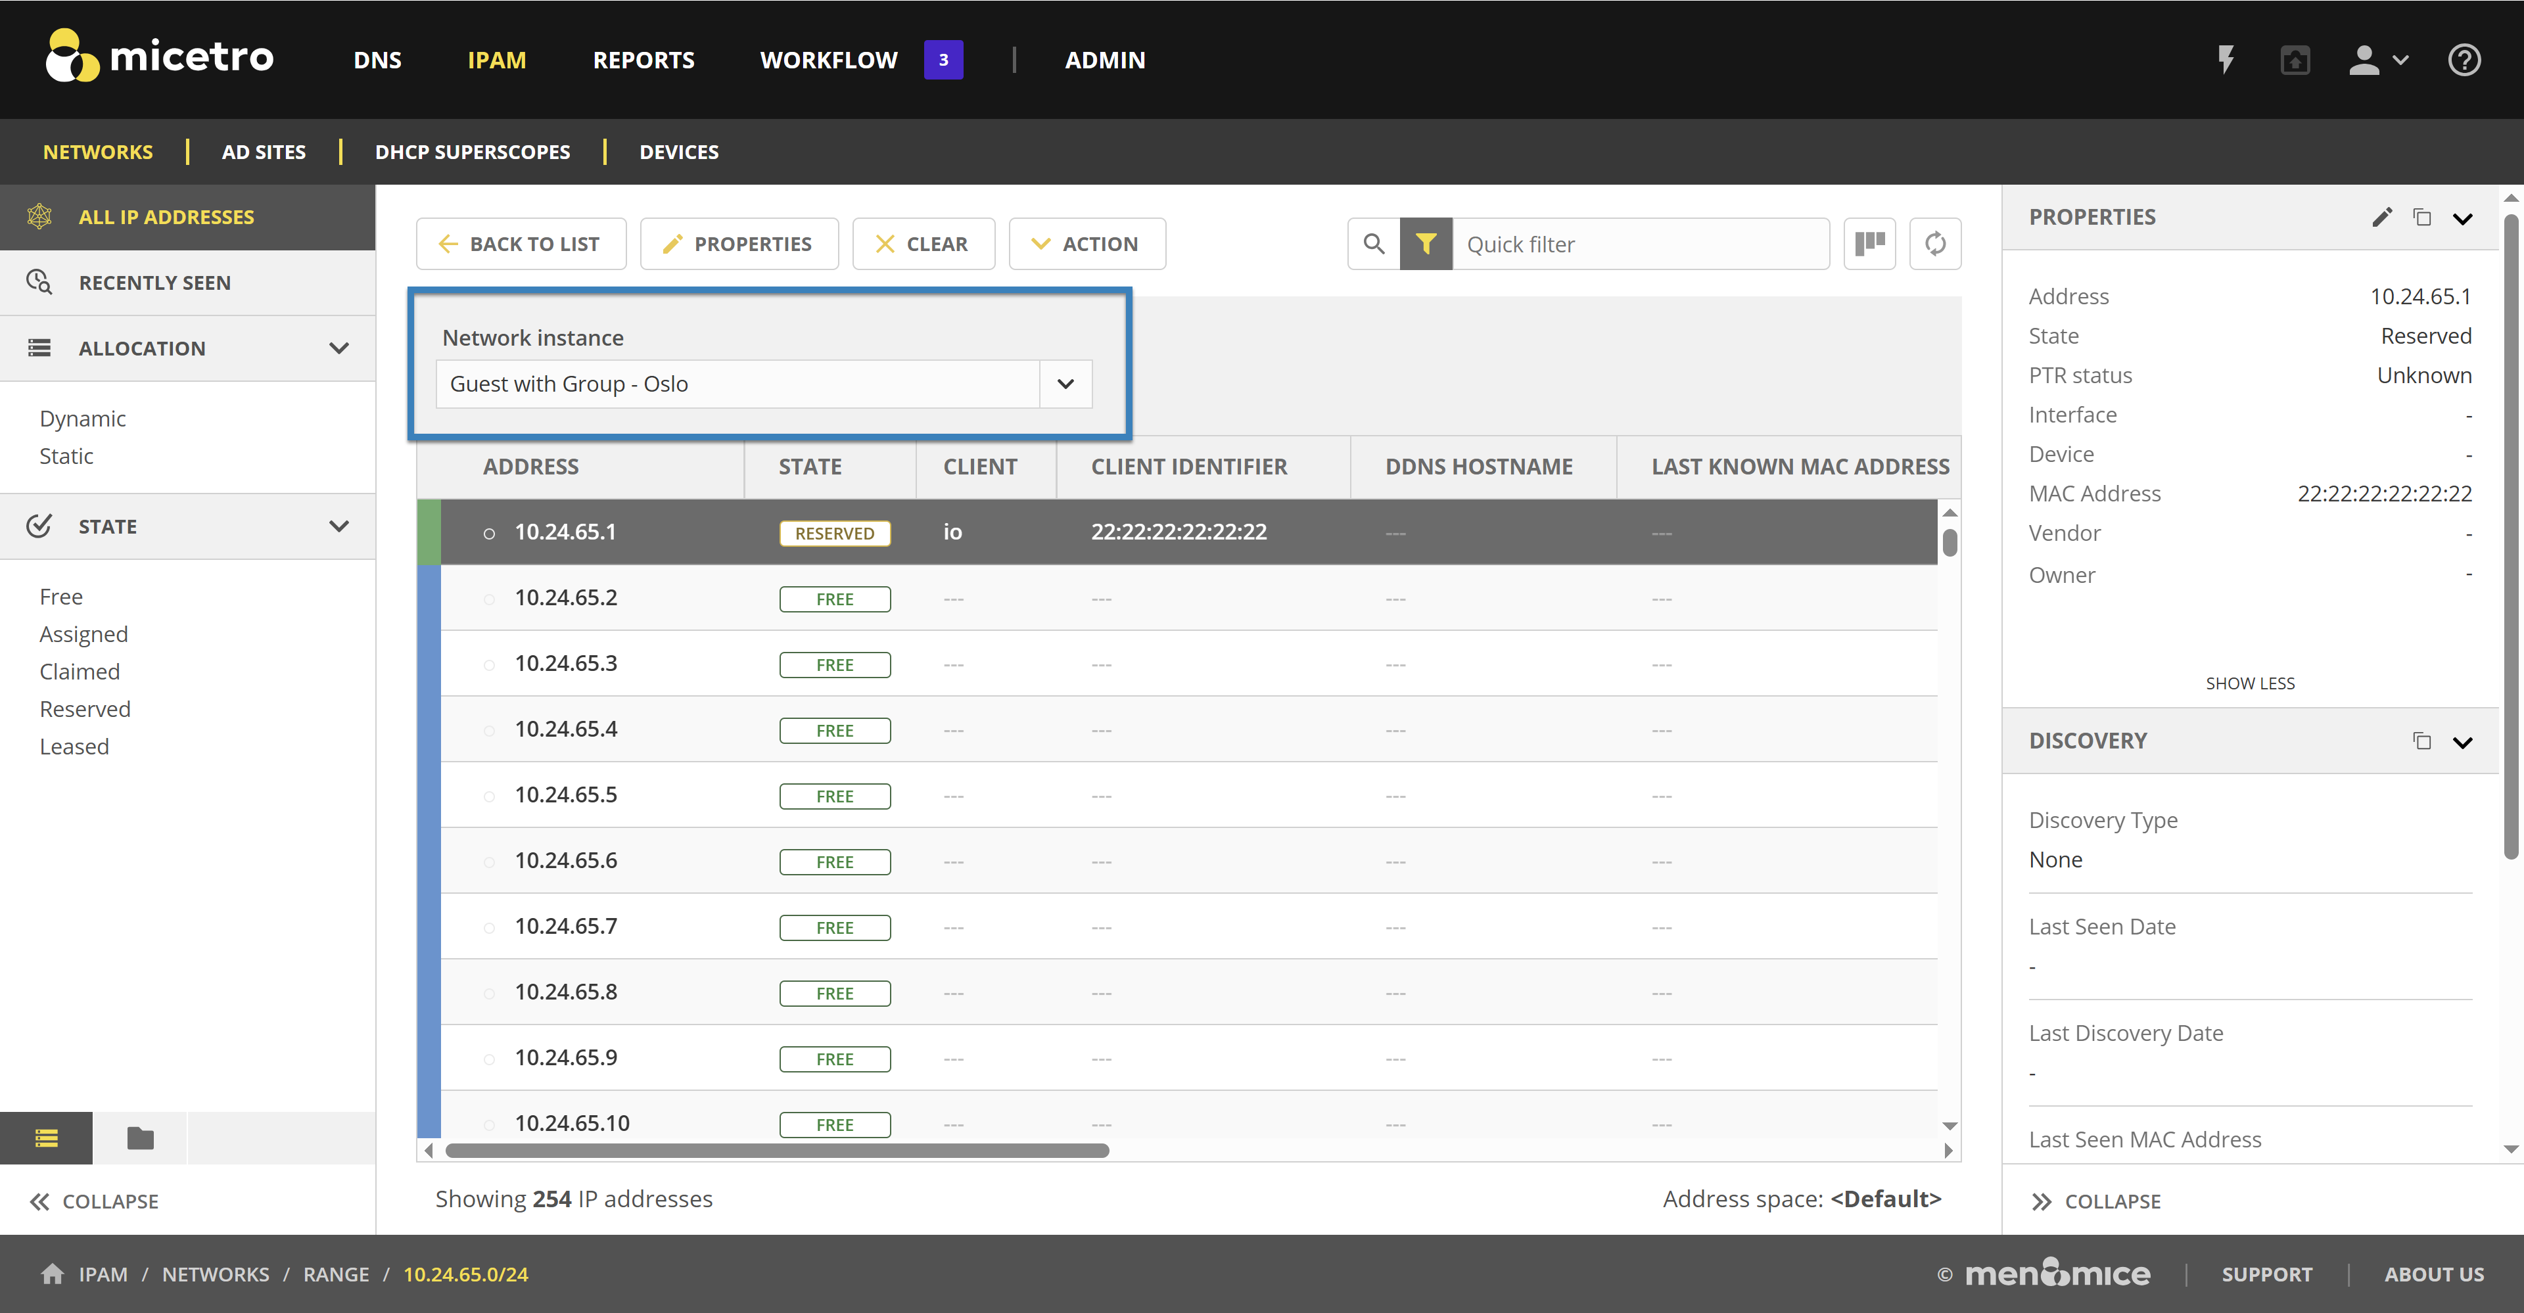Open the column configuration icon
Image resolution: width=2524 pixels, height=1313 pixels.
click(x=1869, y=244)
